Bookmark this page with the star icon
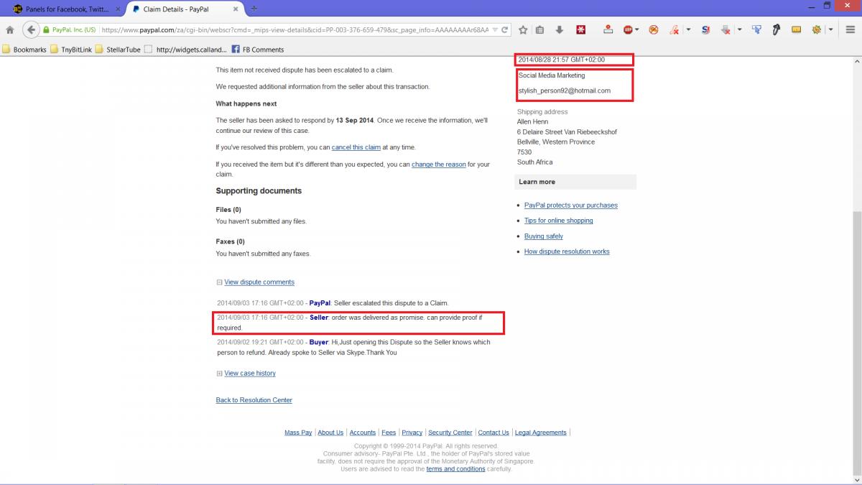 (523, 30)
